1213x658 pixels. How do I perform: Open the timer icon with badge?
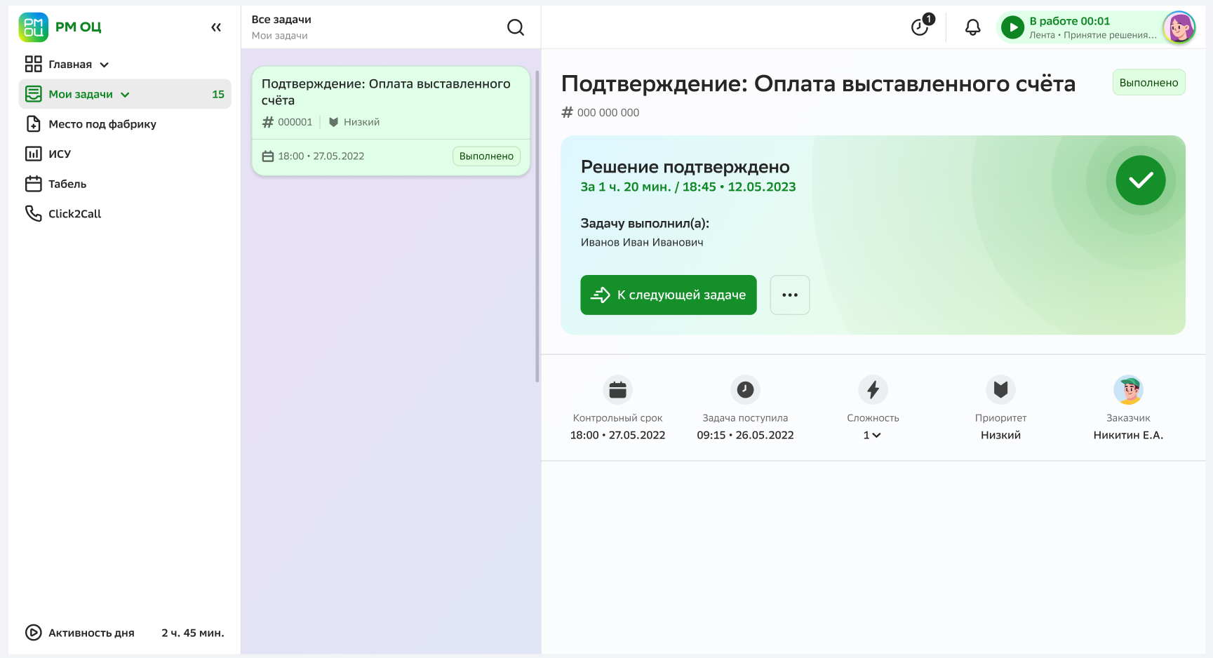tap(920, 27)
